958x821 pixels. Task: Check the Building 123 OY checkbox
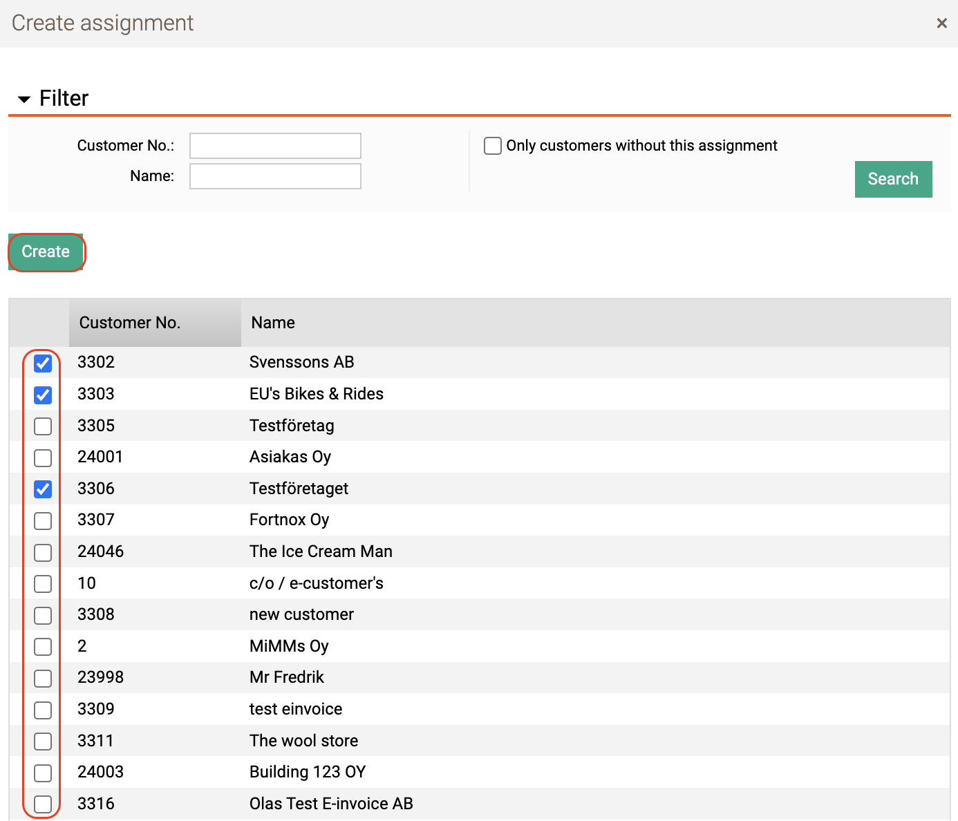click(x=43, y=773)
